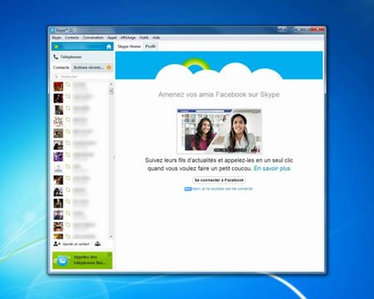
Task: Open the Appel menu
Action: [x=112, y=38]
